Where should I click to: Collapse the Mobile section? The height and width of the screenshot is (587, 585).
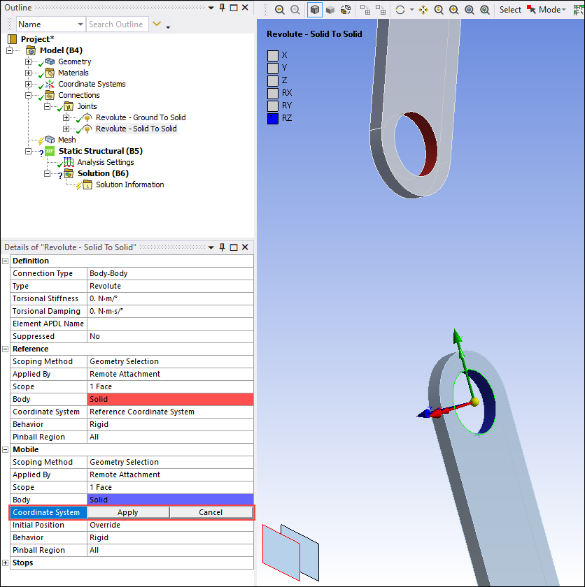(5, 449)
